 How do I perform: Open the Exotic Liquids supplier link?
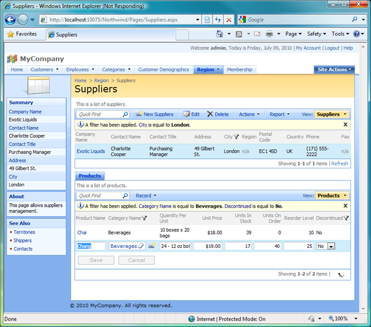point(91,151)
